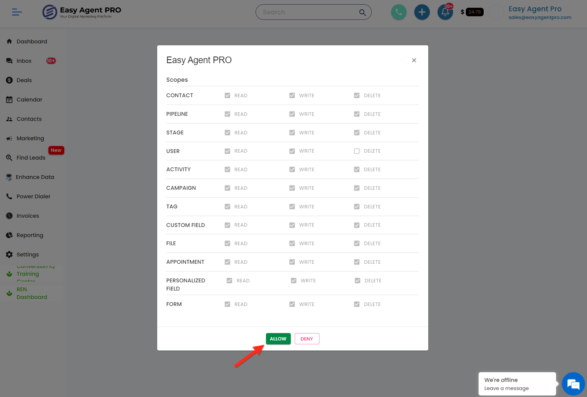Enable USER DELETE checkbox
Screen dimensions: 587x397
[x=357, y=151]
